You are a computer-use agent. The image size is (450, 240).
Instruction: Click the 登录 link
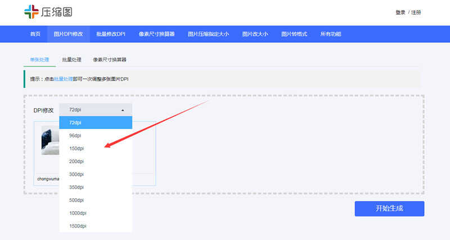400,12
